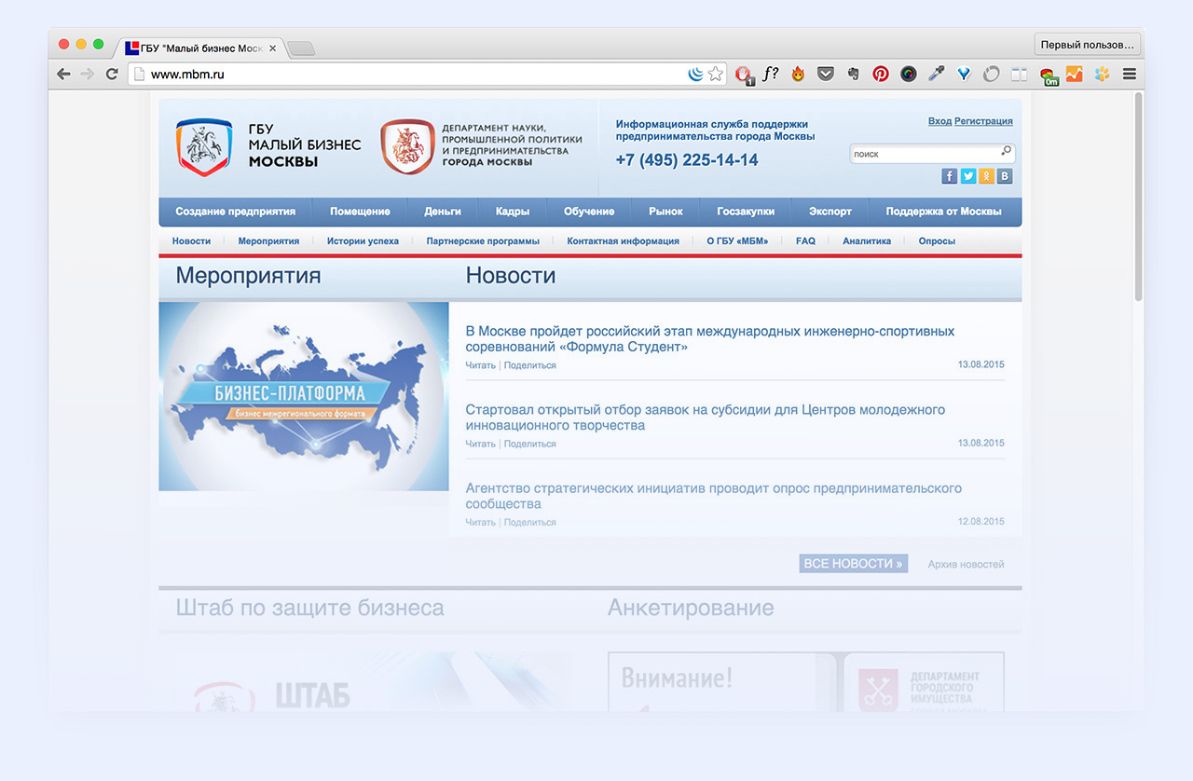Viewport: 1193px width, 781px height.
Task: Click the browser back arrow
Action: (63, 74)
